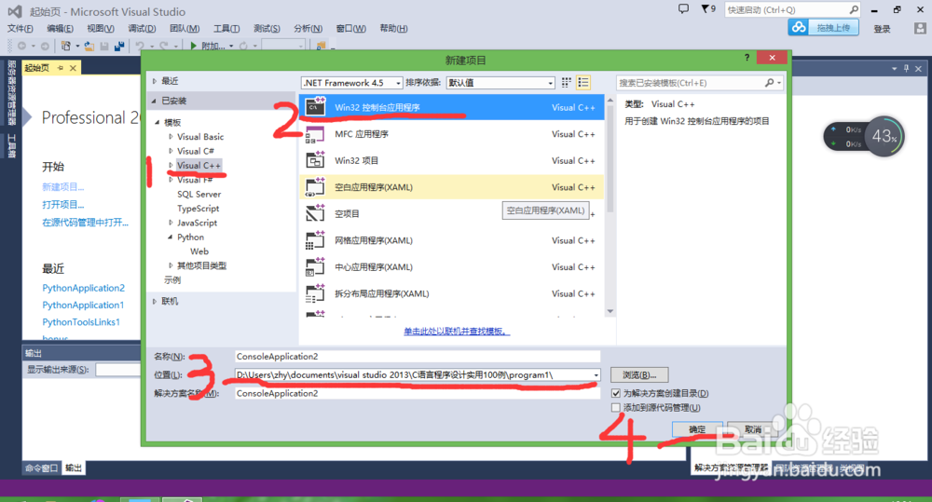
Task: Click the save all toolbar icon
Action: pos(119,46)
